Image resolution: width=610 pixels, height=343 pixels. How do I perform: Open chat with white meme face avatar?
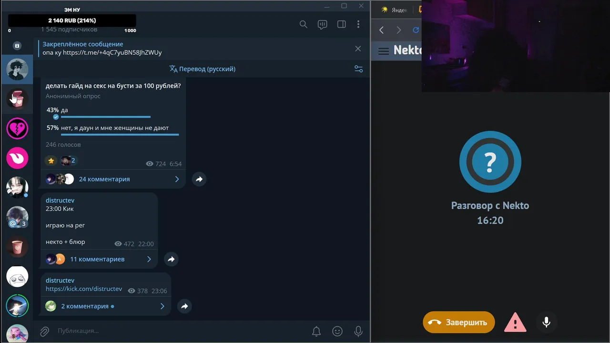17,276
